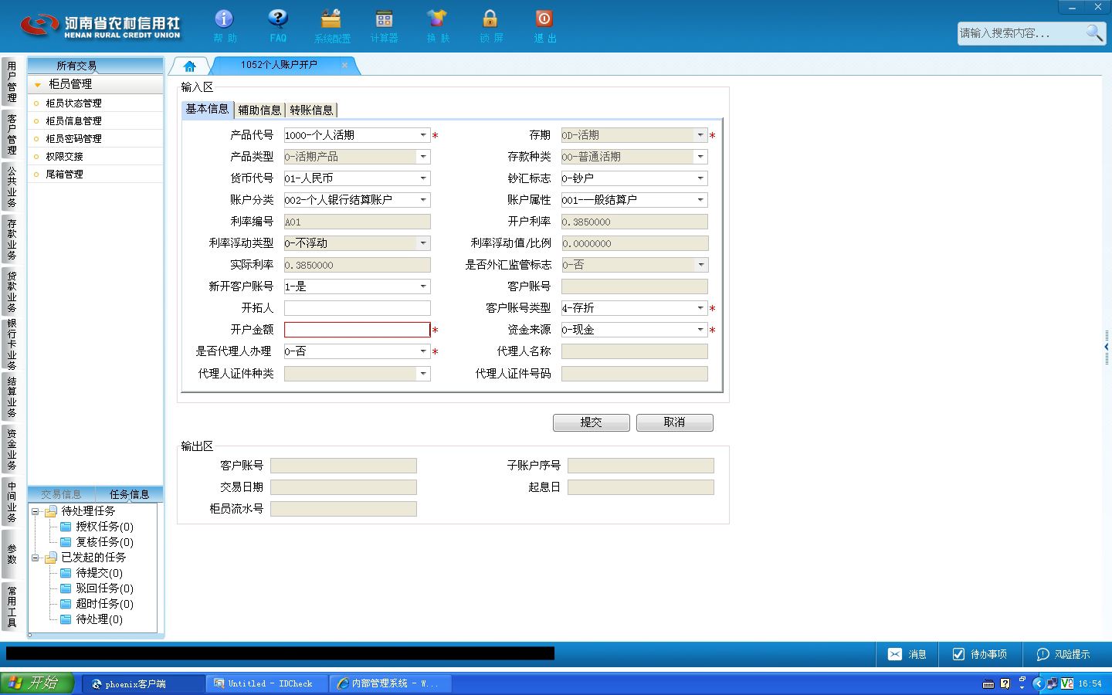Click the 取消 cancel button
This screenshot has height=695, width=1112.
(674, 422)
